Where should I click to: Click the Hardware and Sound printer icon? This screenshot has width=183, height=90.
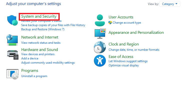pyautogui.click(x=12, y=55)
